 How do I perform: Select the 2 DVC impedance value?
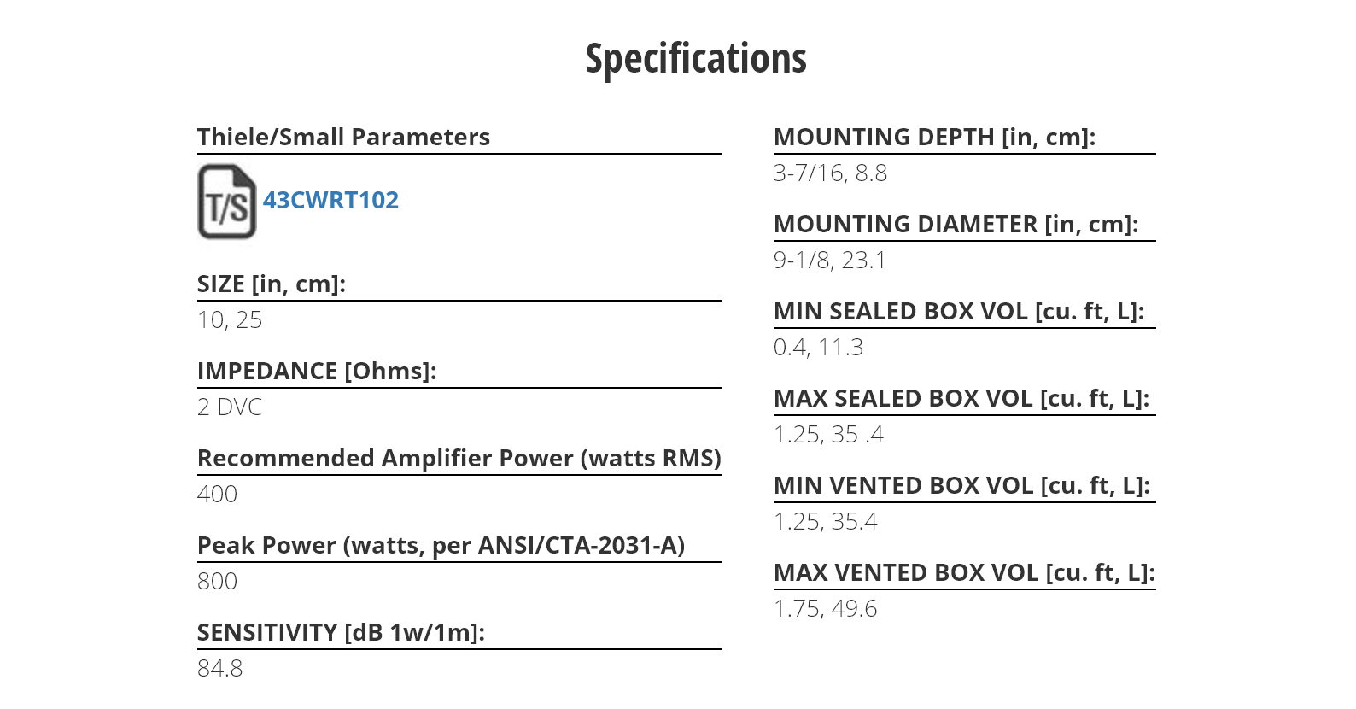tap(229, 407)
